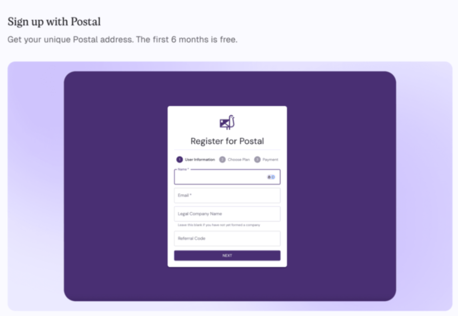Select the step 1 number circle
458x316 pixels.
180,159
